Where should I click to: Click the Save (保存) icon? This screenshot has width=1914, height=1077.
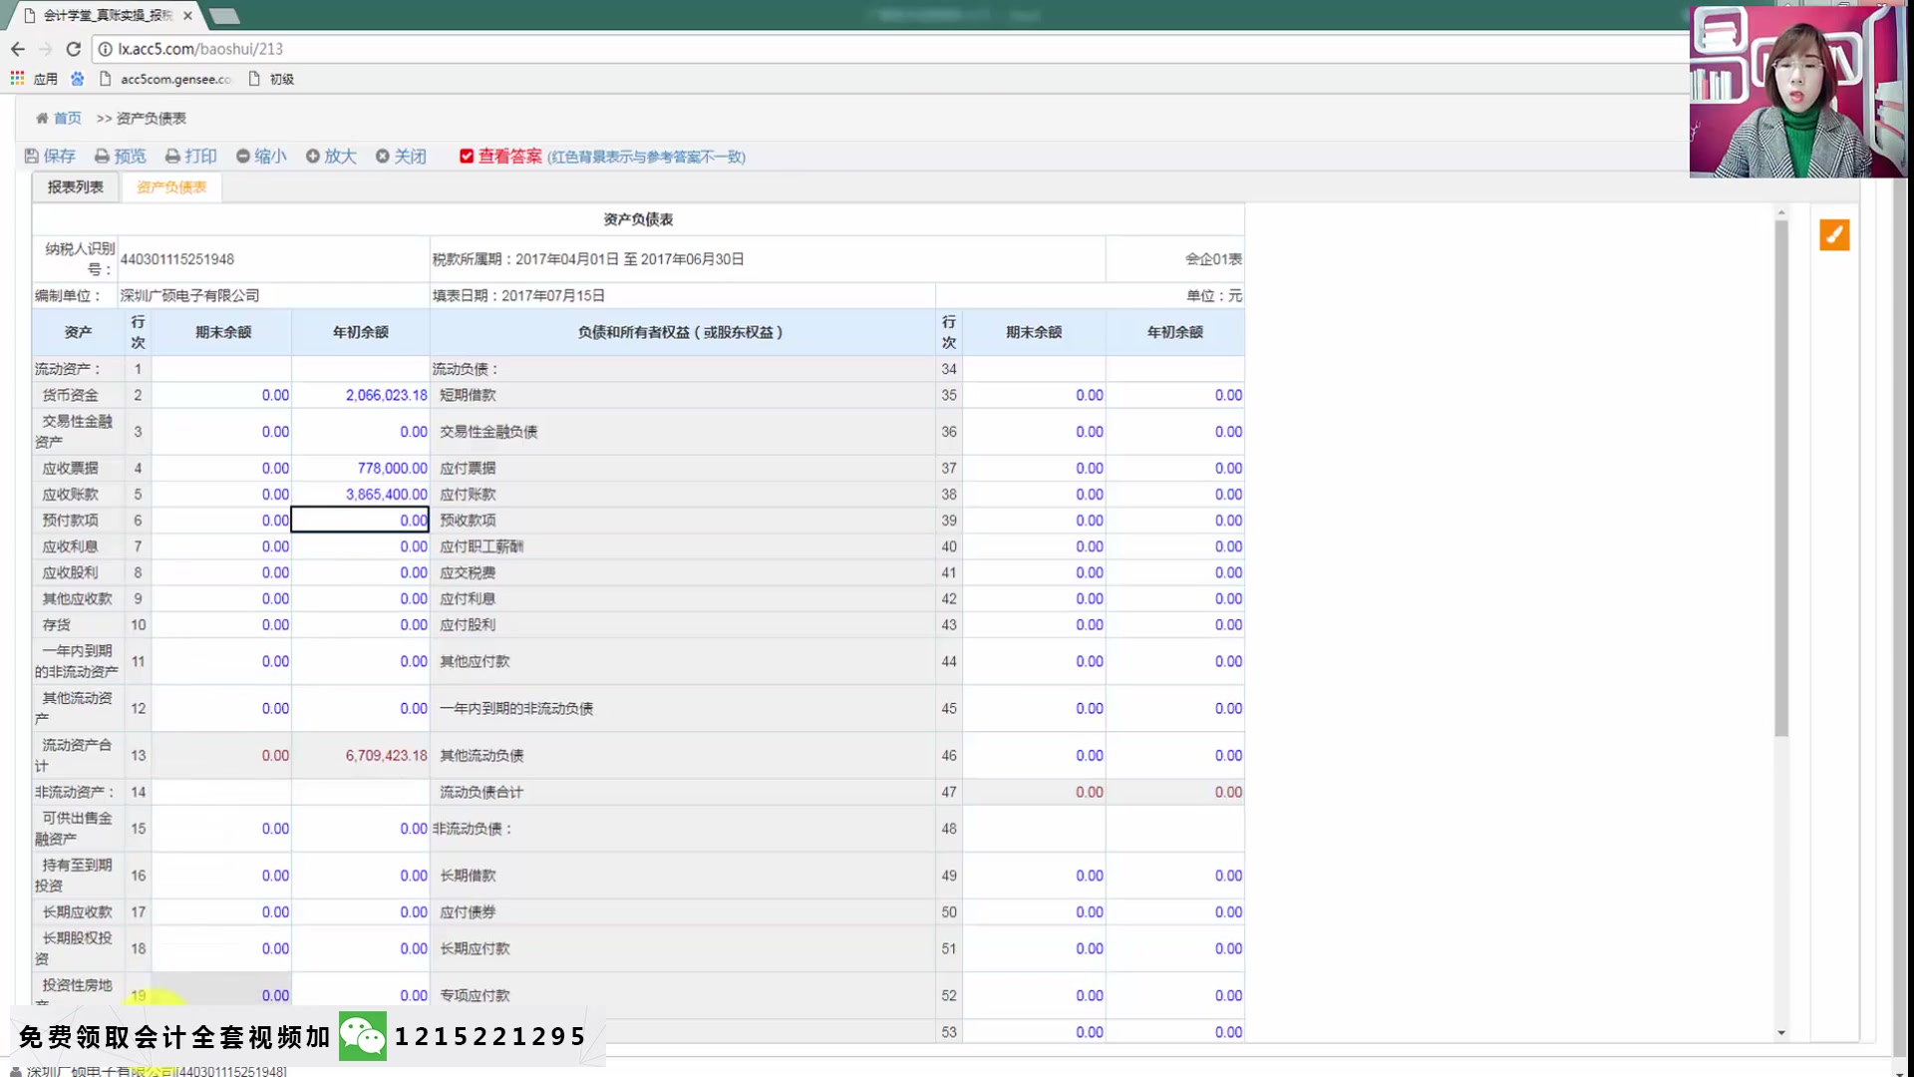point(32,157)
